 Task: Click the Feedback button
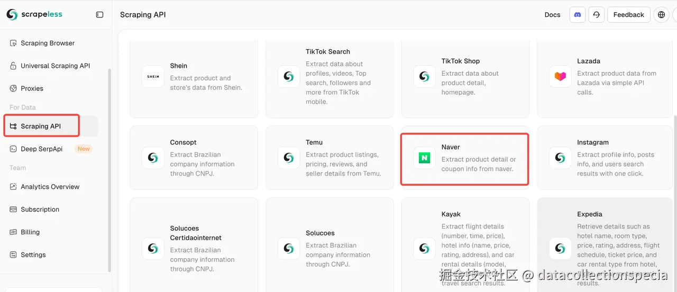[x=628, y=15]
